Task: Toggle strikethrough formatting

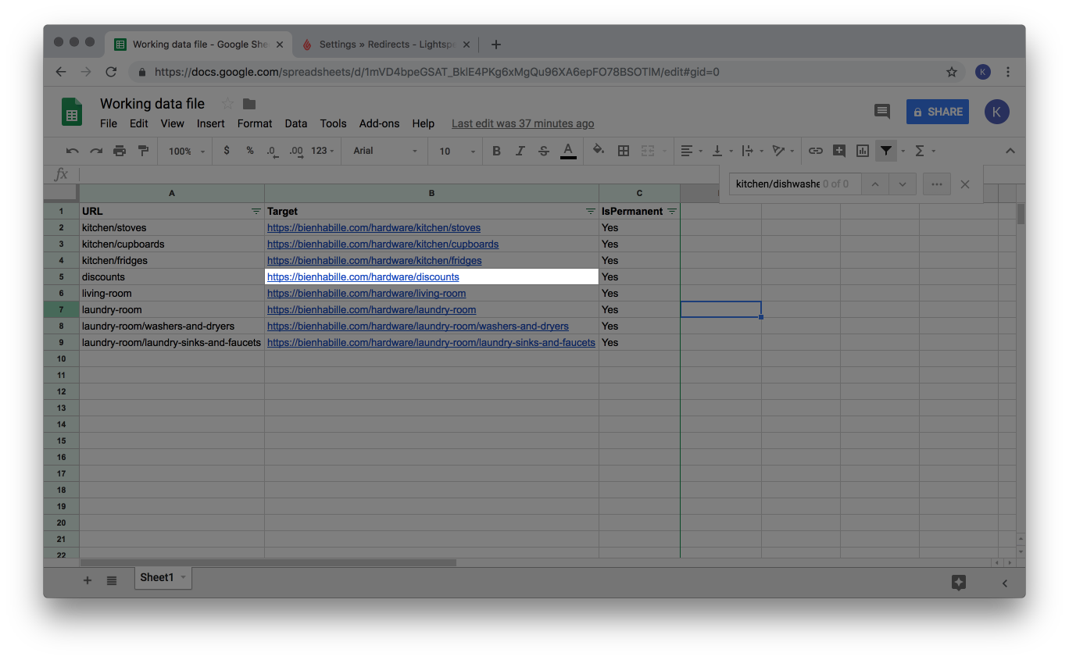Action: point(544,151)
